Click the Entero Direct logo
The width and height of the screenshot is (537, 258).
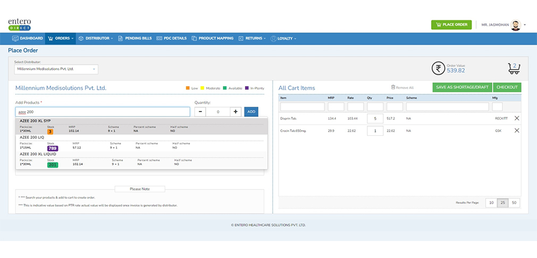point(19,24)
